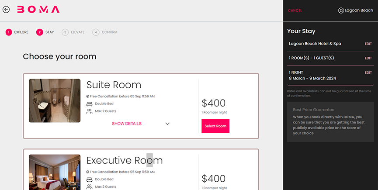Cancel the booking

[295, 10]
